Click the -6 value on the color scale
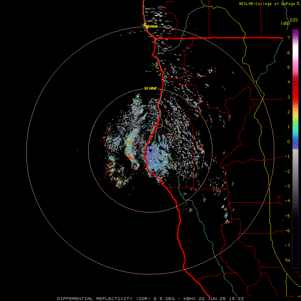The image size is (301, 301). 287,231
